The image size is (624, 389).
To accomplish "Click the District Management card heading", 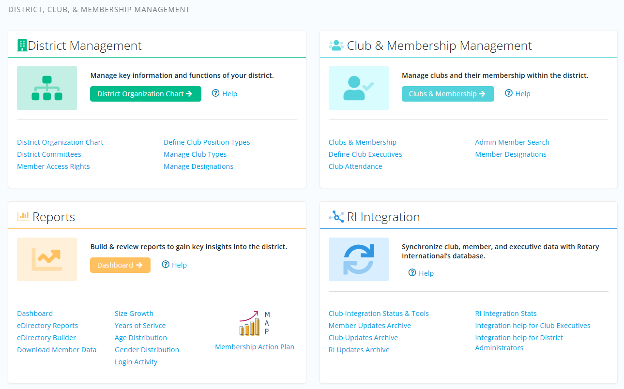I will tap(85, 45).
